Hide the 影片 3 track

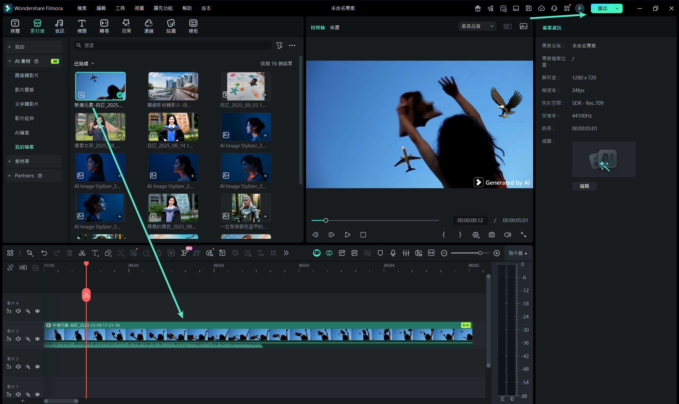pos(37,339)
